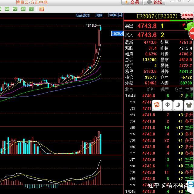Click the 结算 value 4751.8
The width and height of the screenshot is (194, 194).
[x=186, y=42]
